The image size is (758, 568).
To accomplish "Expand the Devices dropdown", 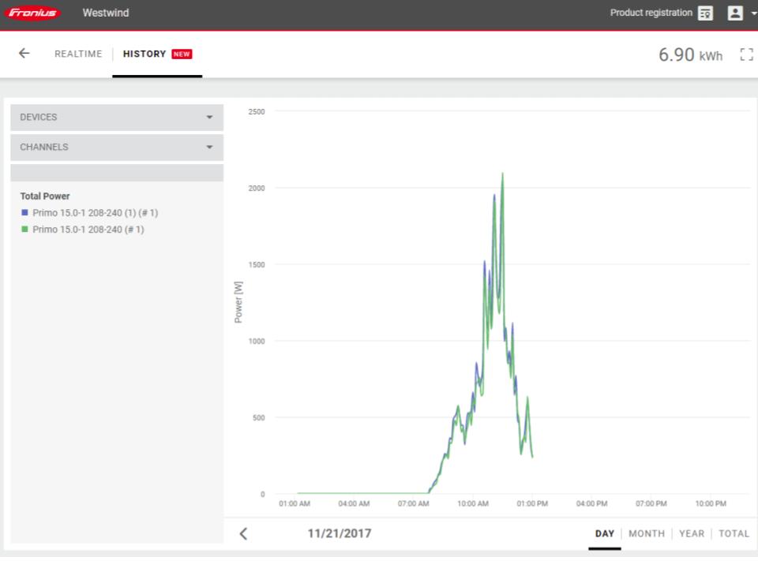I will click(117, 118).
